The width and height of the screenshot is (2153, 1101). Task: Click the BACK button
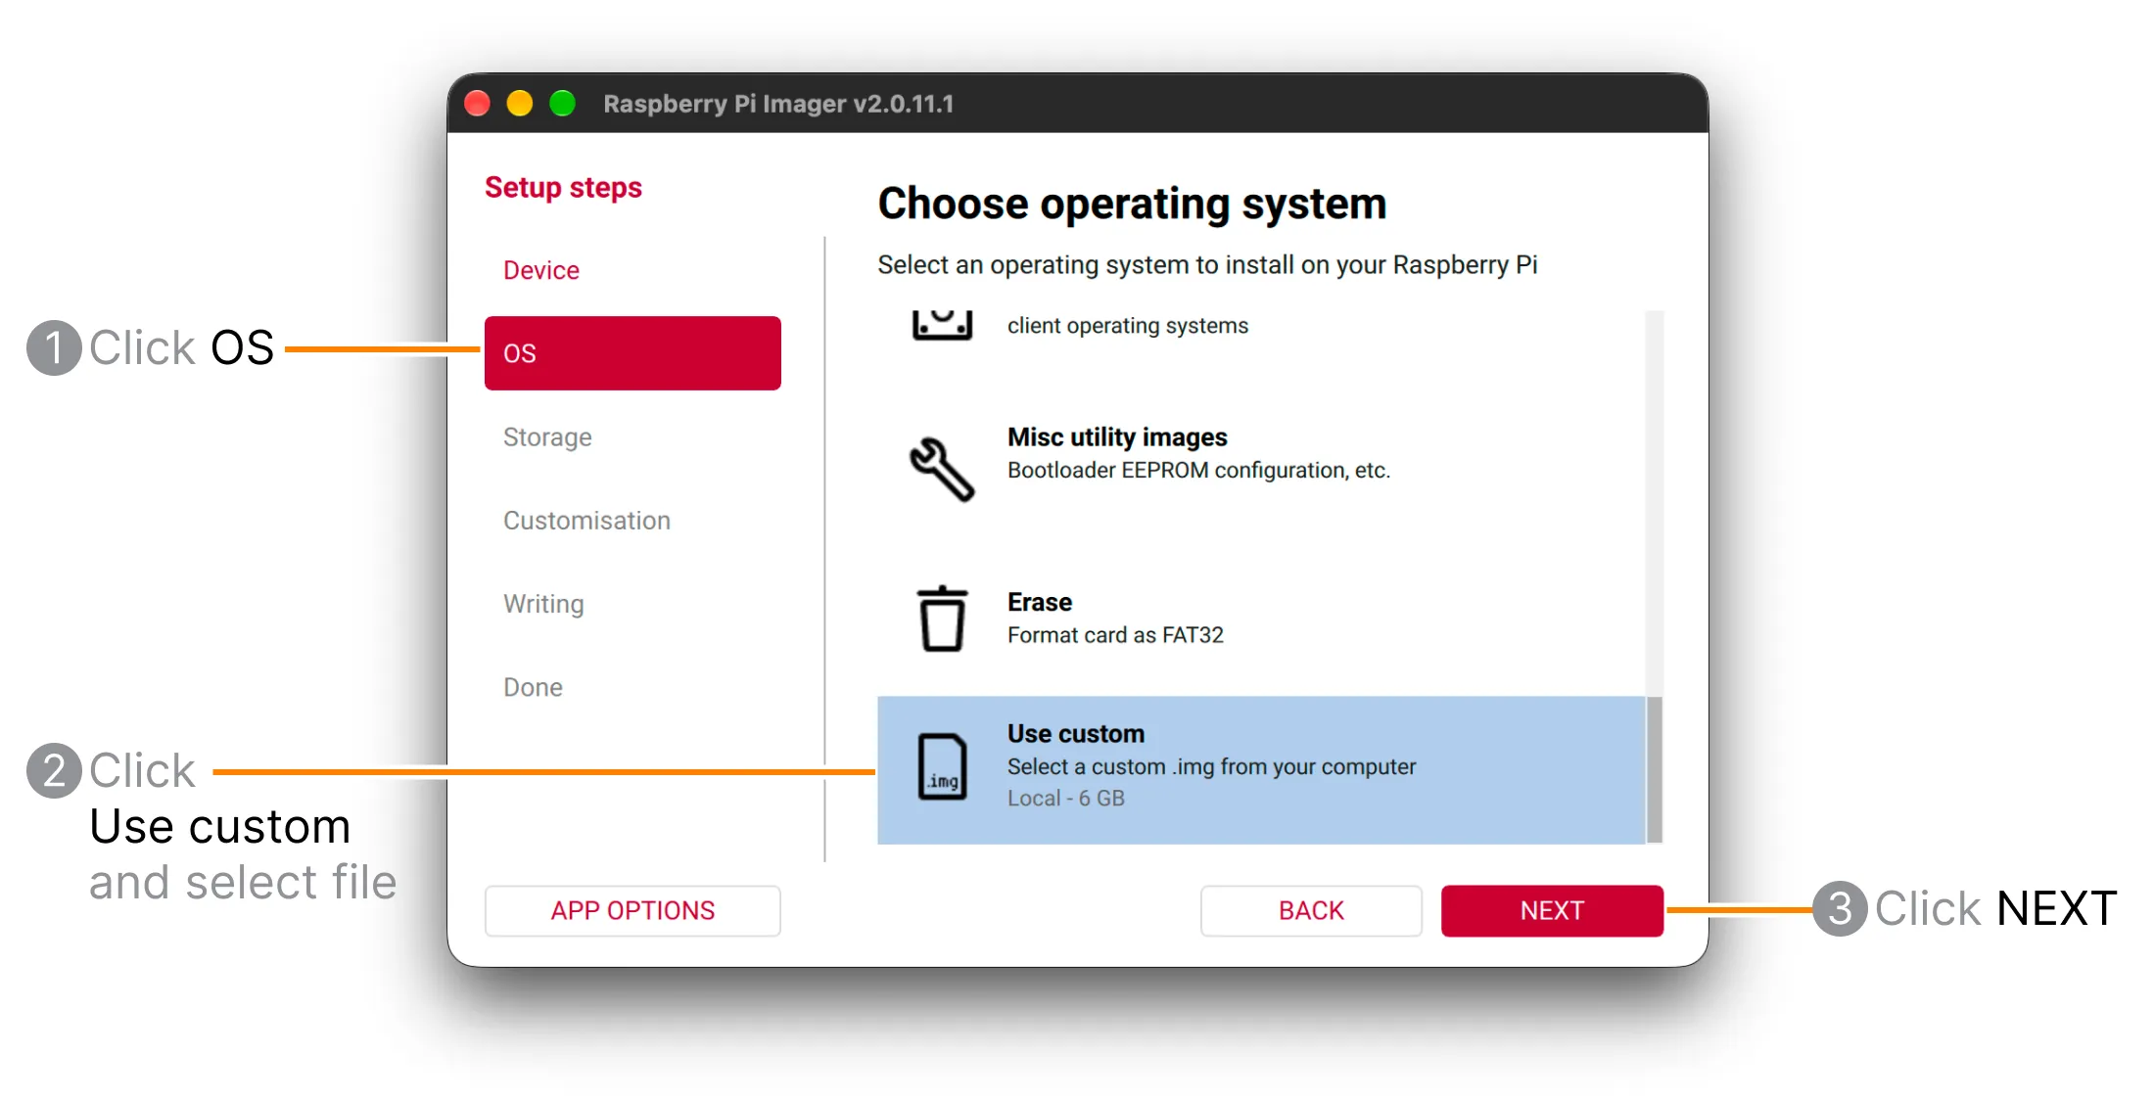tap(1311, 911)
